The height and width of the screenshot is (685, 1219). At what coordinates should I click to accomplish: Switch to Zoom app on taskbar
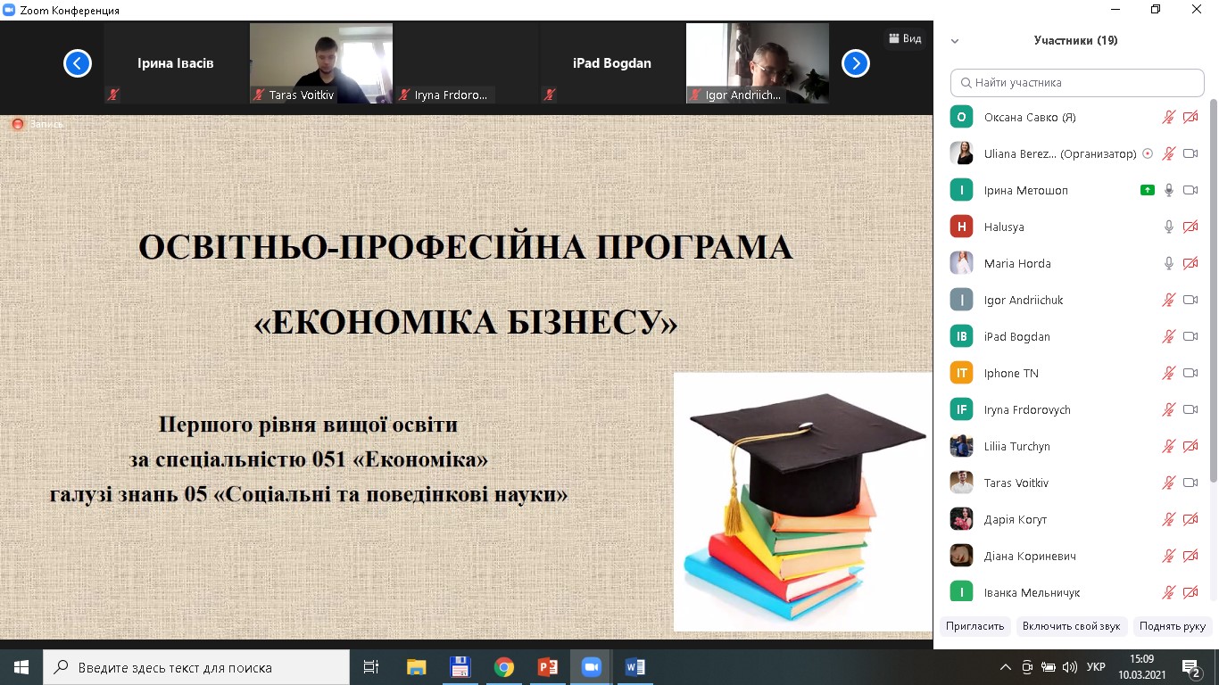tap(591, 666)
